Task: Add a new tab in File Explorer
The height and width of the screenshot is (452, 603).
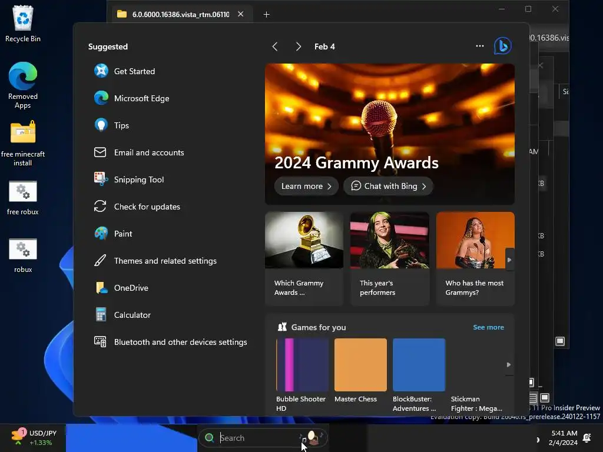Action: pyautogui.click(x=266, y=15)
